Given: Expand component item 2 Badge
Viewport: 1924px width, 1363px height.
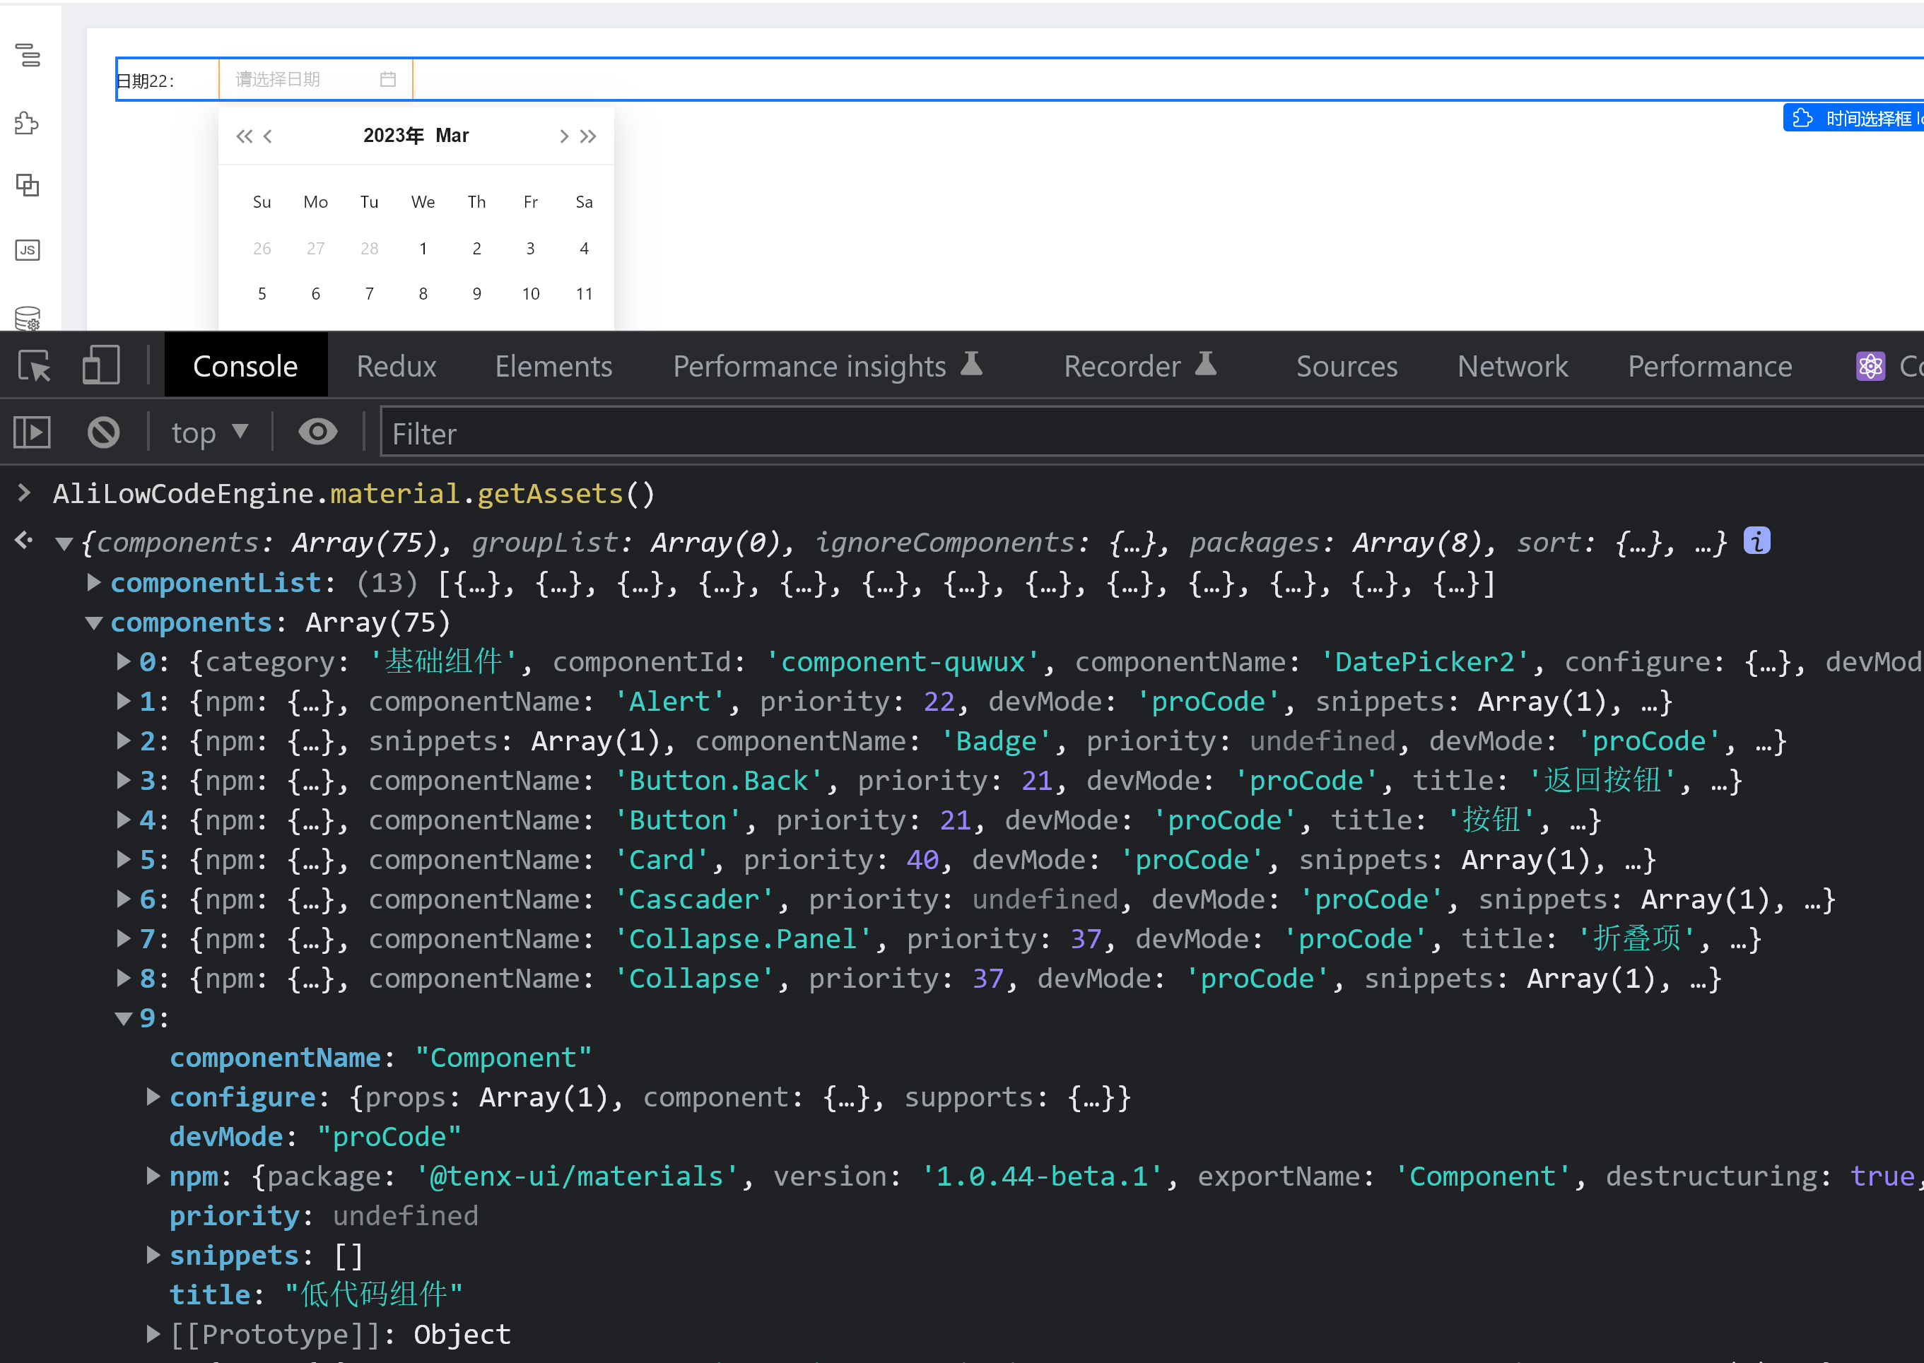Looking at the screenshot, I should (124, 740).
